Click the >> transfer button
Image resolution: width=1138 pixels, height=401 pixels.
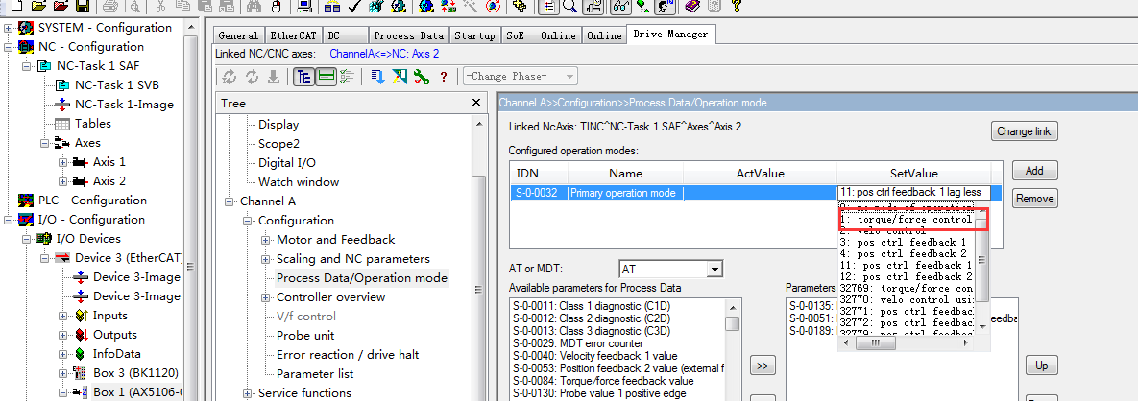coord(763,366)
